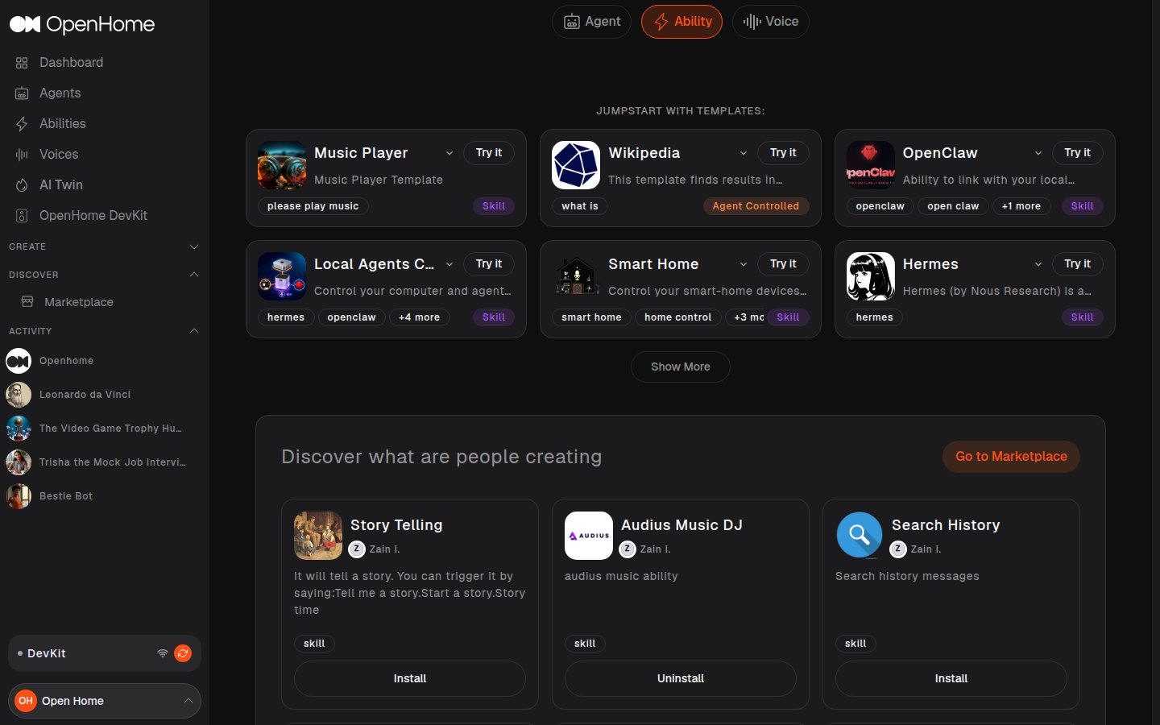1160x725 pixels.
Task: Expand the Smart Home template dropdown arrow
Action: point(744,264)
